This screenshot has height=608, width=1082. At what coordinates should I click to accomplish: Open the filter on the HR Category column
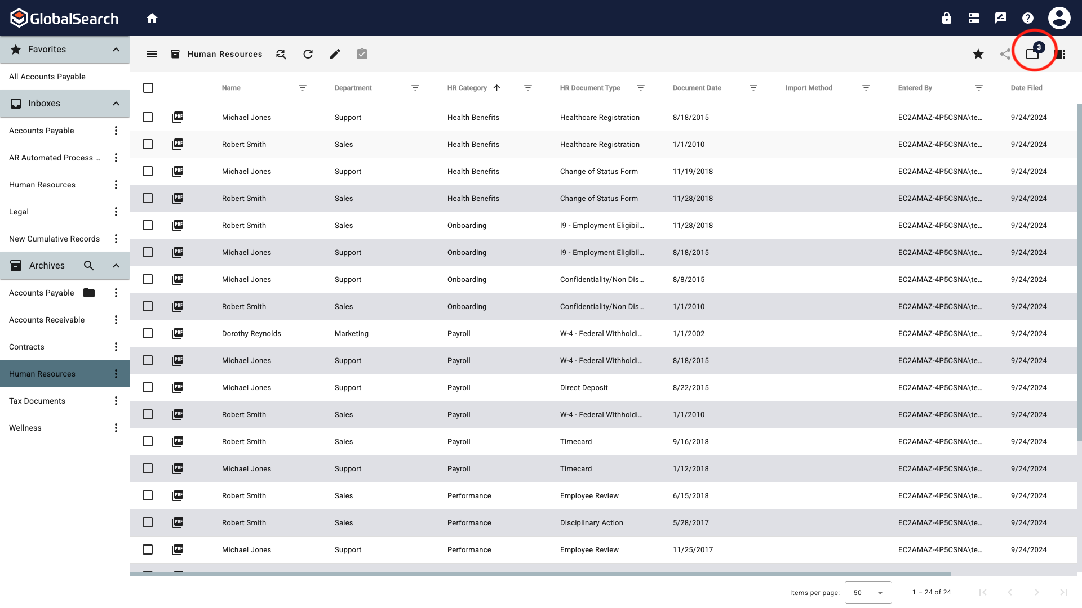528,88
